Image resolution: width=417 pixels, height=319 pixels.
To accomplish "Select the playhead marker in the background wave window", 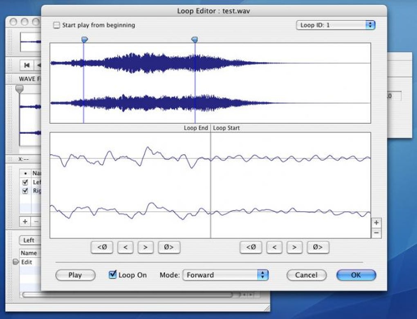I will pos(19,89).
